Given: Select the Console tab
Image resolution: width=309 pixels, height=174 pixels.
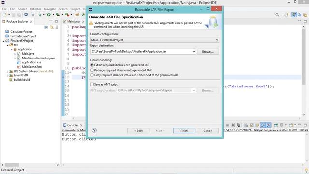Looking at the screenshot, I should (x=72, y=125).
